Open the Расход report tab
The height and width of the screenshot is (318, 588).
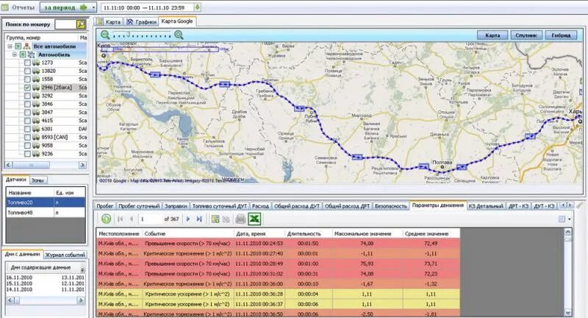pos(260,205)
